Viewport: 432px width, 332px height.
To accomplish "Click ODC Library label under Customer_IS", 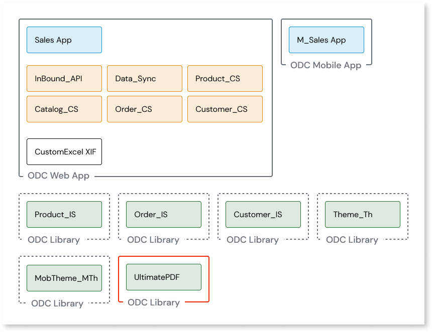I will 253,240.
